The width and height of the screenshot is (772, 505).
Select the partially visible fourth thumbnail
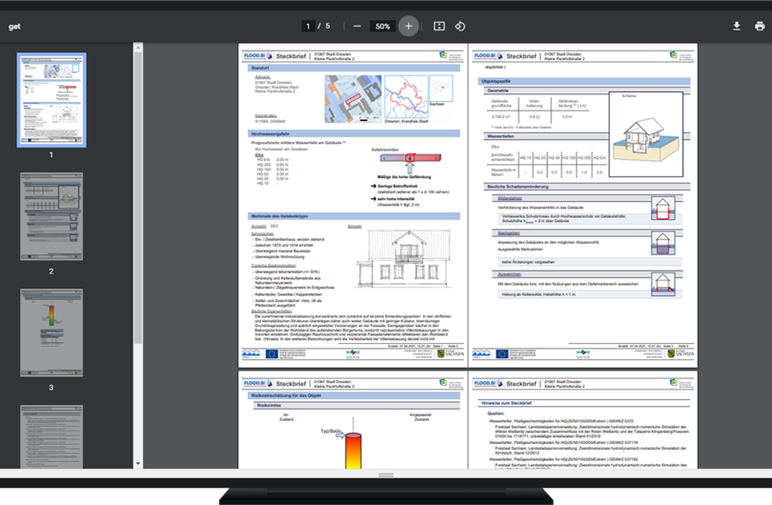pyautogui.click(x=51, y=434)
